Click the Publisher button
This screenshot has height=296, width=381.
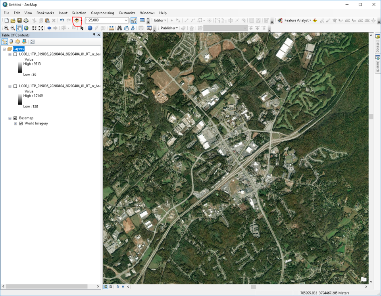click(x=168, y=28)
